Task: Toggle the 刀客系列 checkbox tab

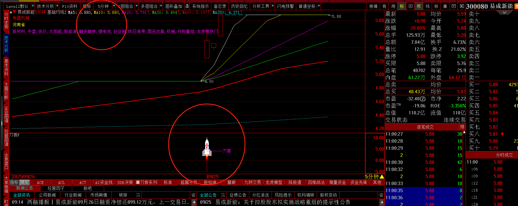Action: click(x=138, y=183)
